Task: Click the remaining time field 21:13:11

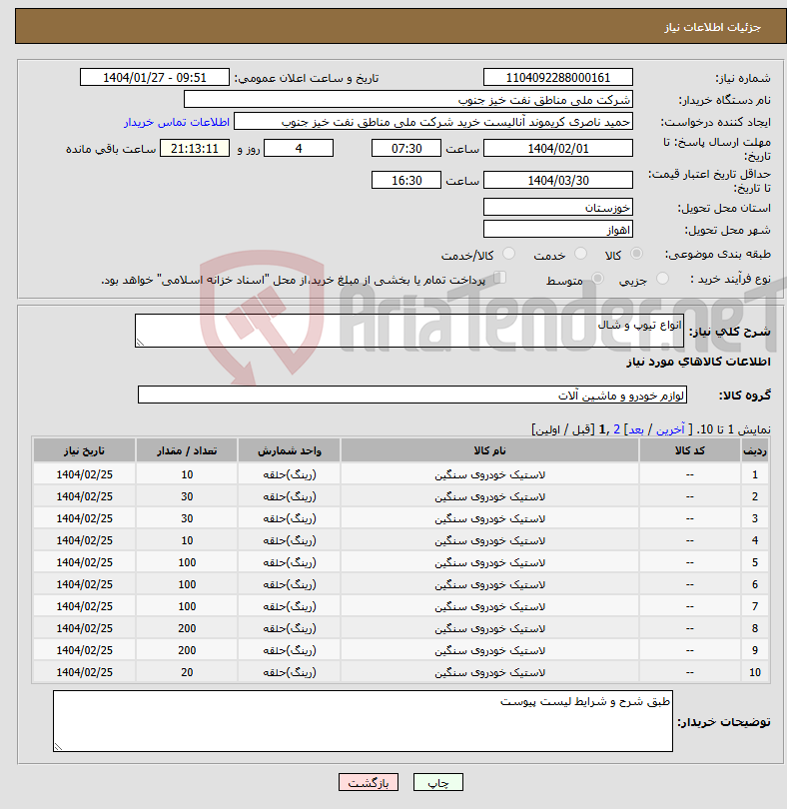Action: point(195,148)
